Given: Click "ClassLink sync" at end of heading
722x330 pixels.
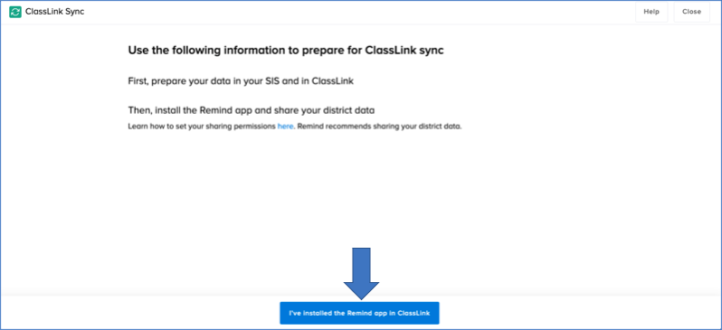Looking at the screenshot, I should [404, 51].
